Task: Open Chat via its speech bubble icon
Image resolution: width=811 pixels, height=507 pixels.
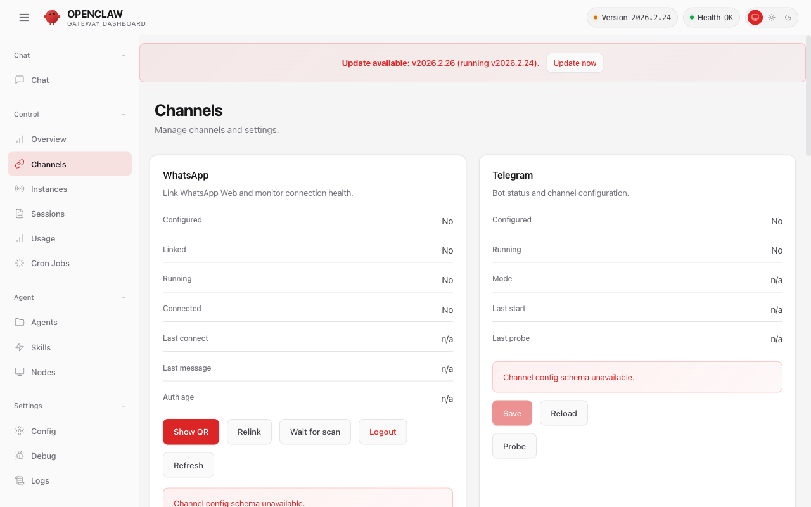Action: (x=20, y=80)
